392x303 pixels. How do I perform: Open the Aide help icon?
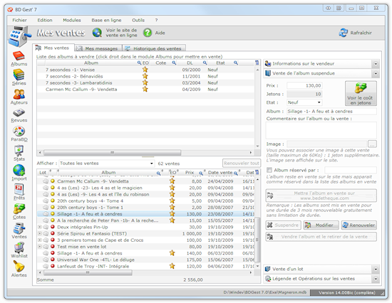click(x=148, y=33)
